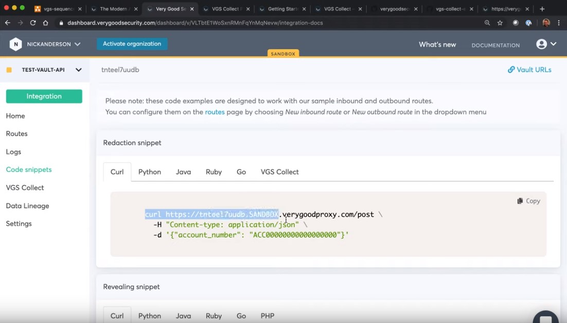This screenshot has height=323, width=567.
Task: Navigate back in the browser
Action: pyautogui.click(x=7, y=23)
